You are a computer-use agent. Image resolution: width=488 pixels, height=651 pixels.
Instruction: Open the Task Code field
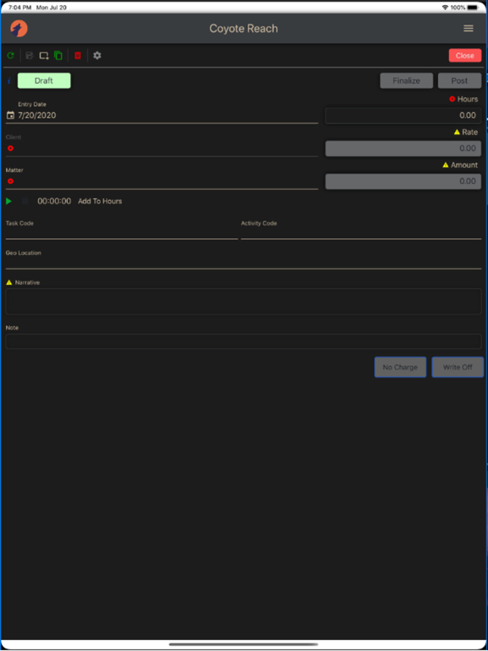coord(122,232)
